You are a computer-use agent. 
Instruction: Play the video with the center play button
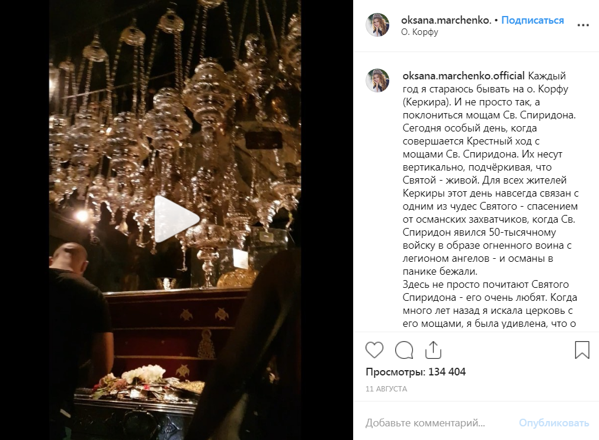click(176, 219)
